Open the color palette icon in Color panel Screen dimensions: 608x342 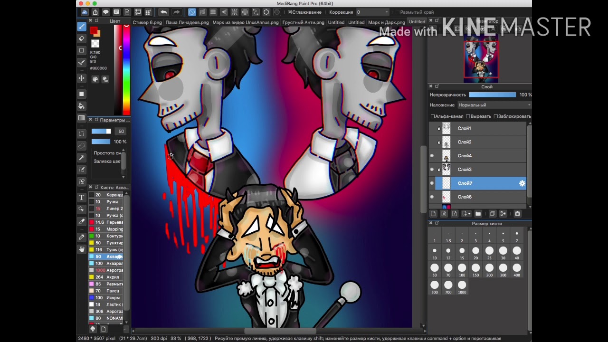click(95, 79)
